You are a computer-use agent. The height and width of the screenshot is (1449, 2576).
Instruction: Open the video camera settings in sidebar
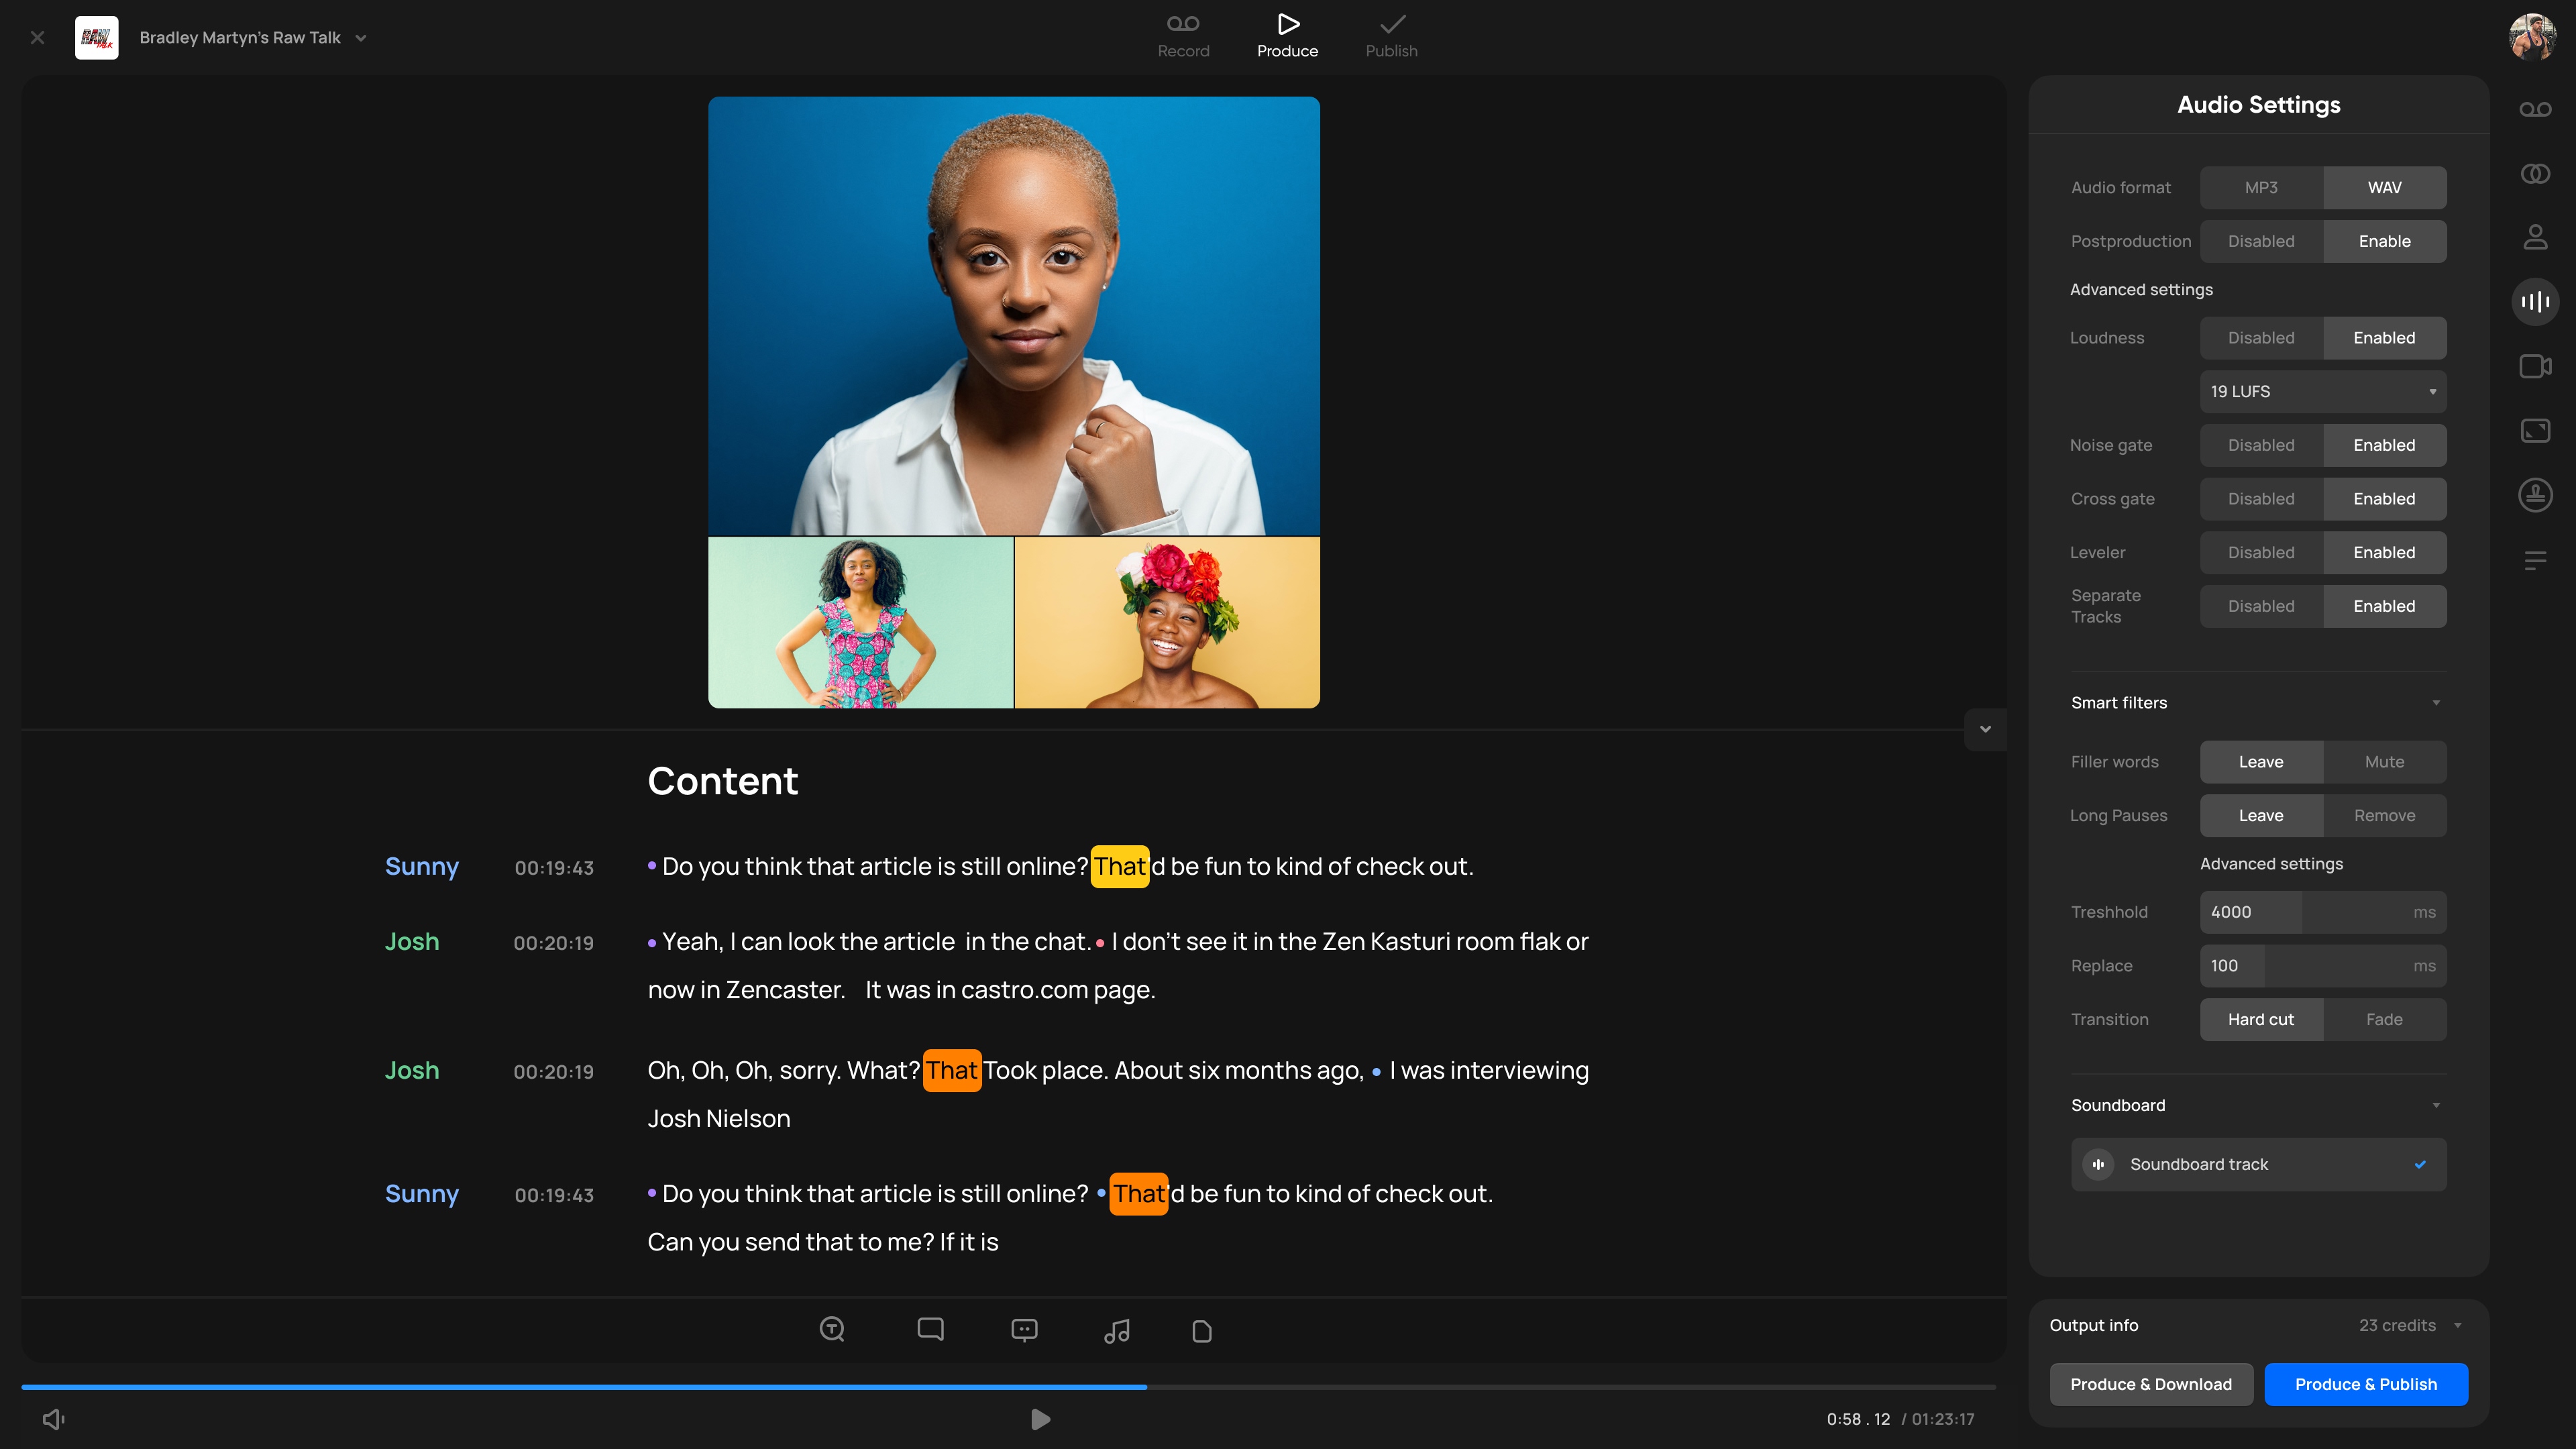click(2535, 366)
